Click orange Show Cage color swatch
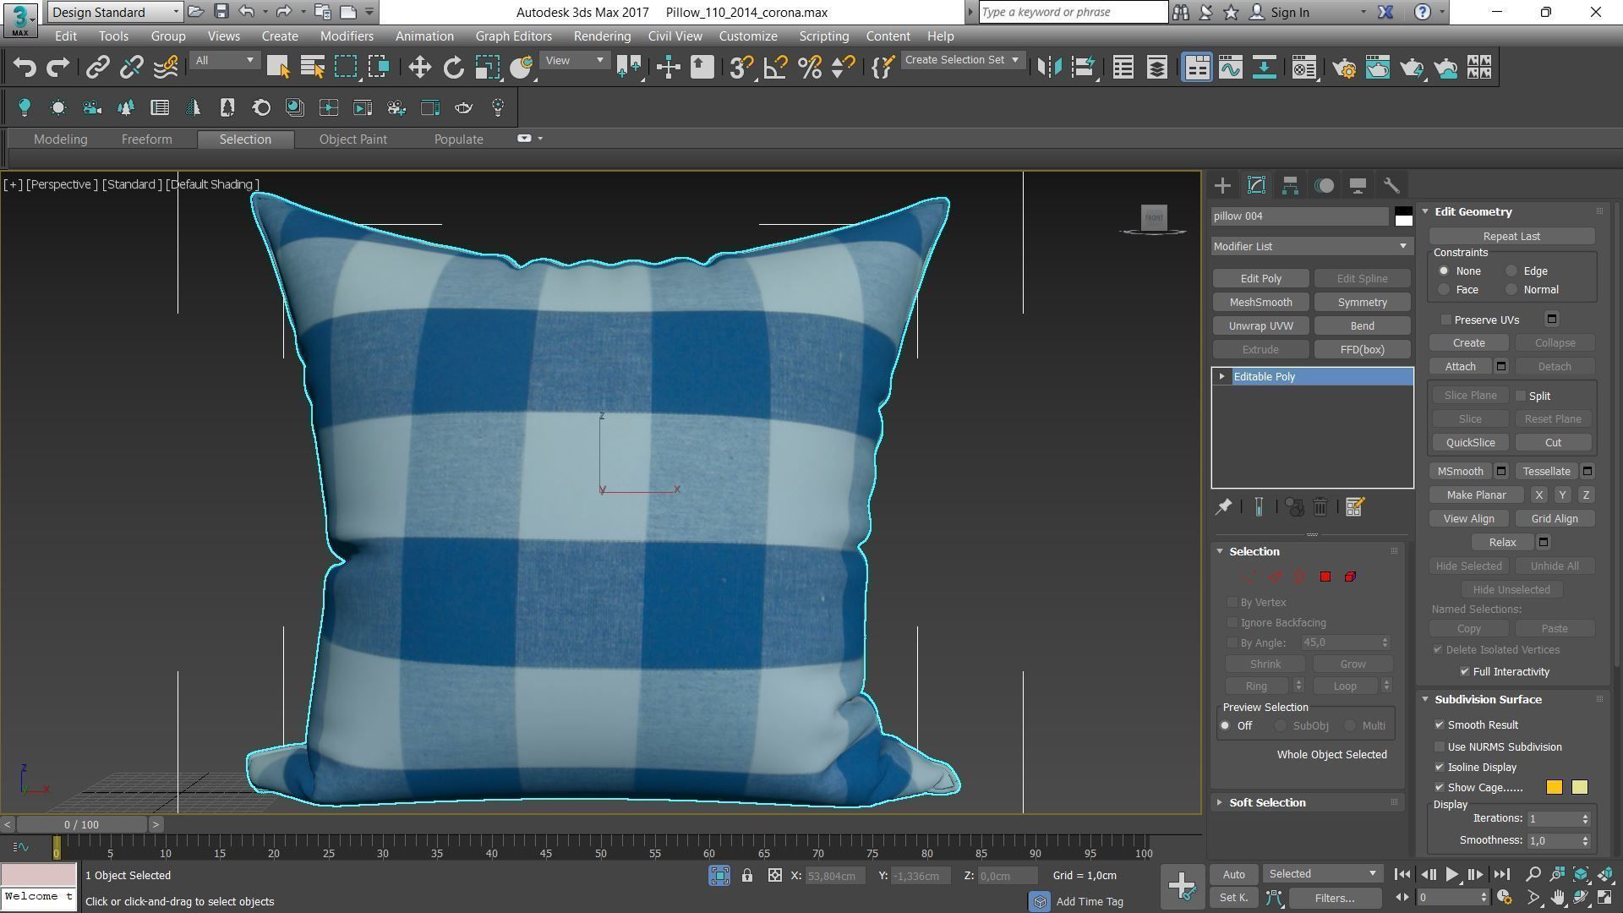Viewport: 1623px width, 913px height. pos(1554,788)
